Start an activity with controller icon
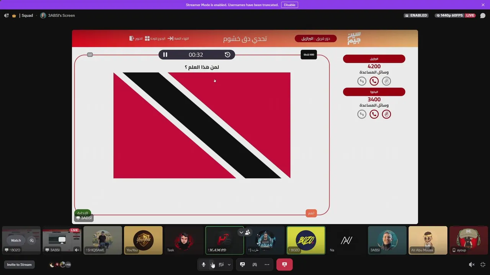The width and height of the screenshot is (490, 275). 255,264
